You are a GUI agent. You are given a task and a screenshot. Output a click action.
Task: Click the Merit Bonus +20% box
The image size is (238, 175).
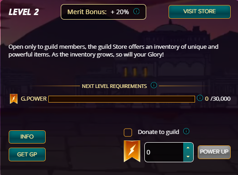tap(103, 12)
